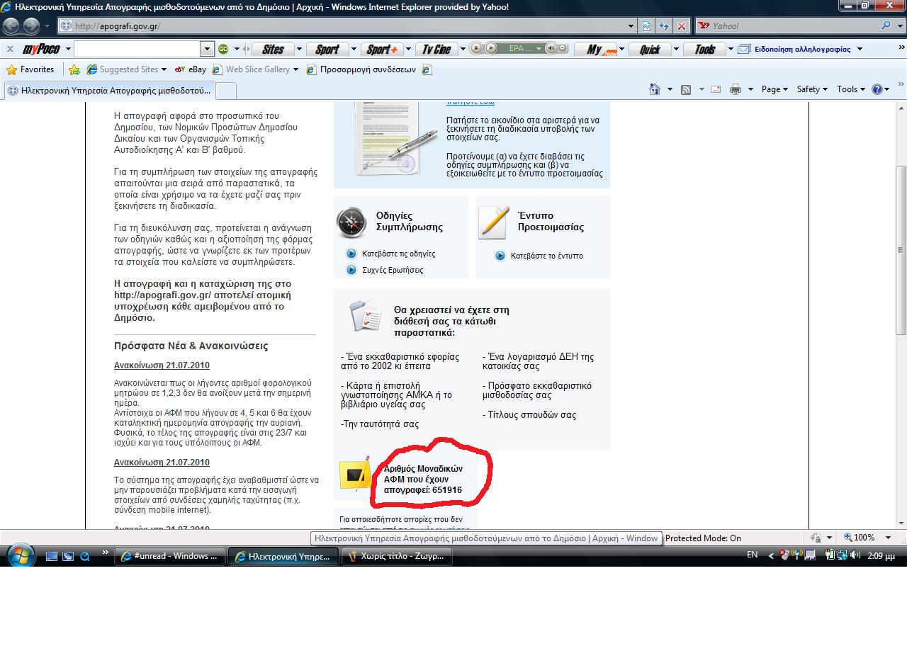
Task: Open the Switch between windows Quick Launch icon
Action: point(68,556)
